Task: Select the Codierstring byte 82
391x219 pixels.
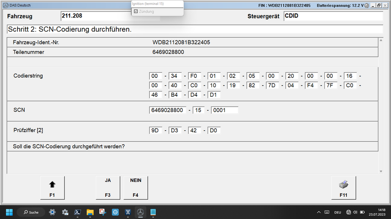Action: (253, 85)
